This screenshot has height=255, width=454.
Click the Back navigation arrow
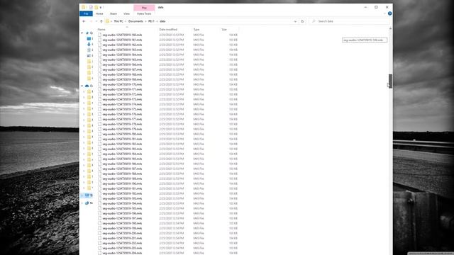click(x=84, y=21)
